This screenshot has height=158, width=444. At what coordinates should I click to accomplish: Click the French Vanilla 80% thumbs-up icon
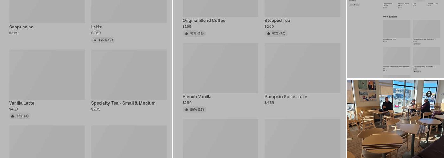coord(186,110)
